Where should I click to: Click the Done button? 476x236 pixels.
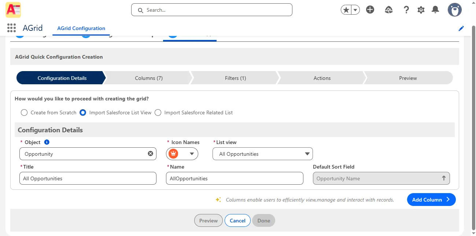point(264,221)
